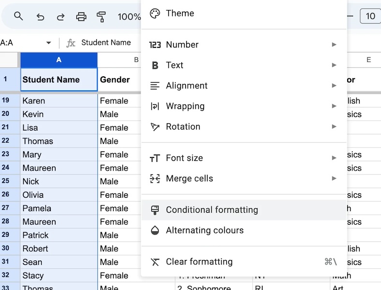Open the 100% zoom dropdown

coord(129,17)
